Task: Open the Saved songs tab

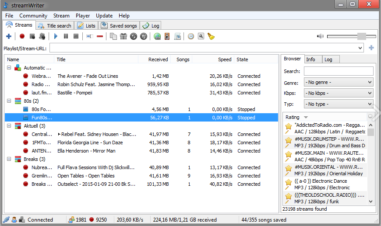Action: 119,26
